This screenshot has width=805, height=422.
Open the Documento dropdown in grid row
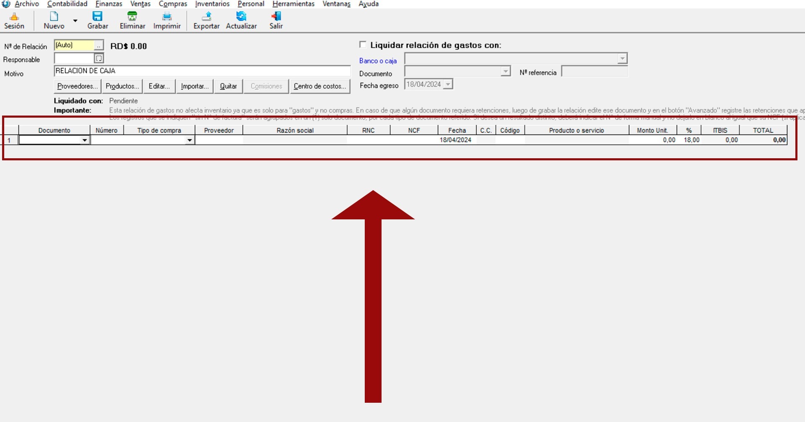tap(85, 140)
